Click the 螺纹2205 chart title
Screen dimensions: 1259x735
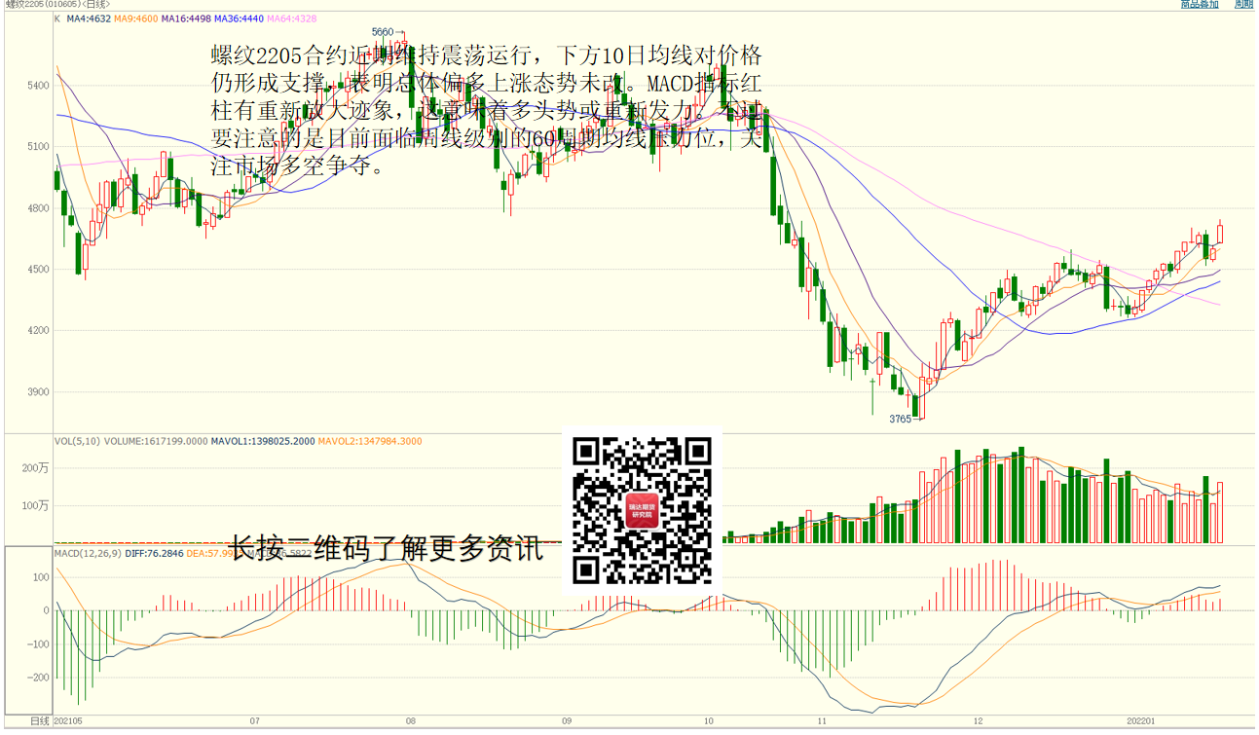pyautogui.click(x=27, y=5)
